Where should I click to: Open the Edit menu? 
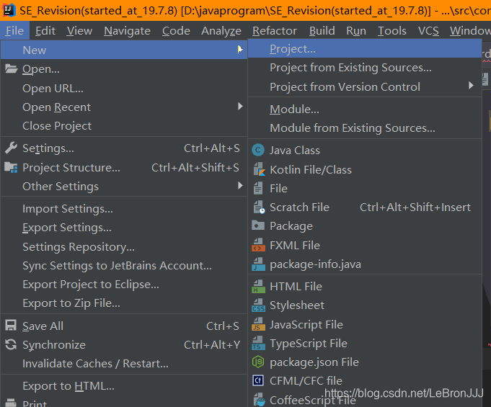click(45, 31)
